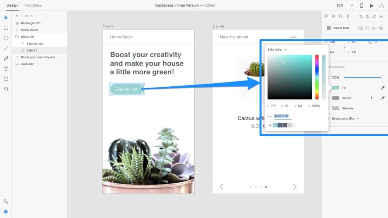Image resolution: width=388 pixels, height=218 pixels.
Task: Click the Fill eyedropper icon
Action: coord(382,88)
